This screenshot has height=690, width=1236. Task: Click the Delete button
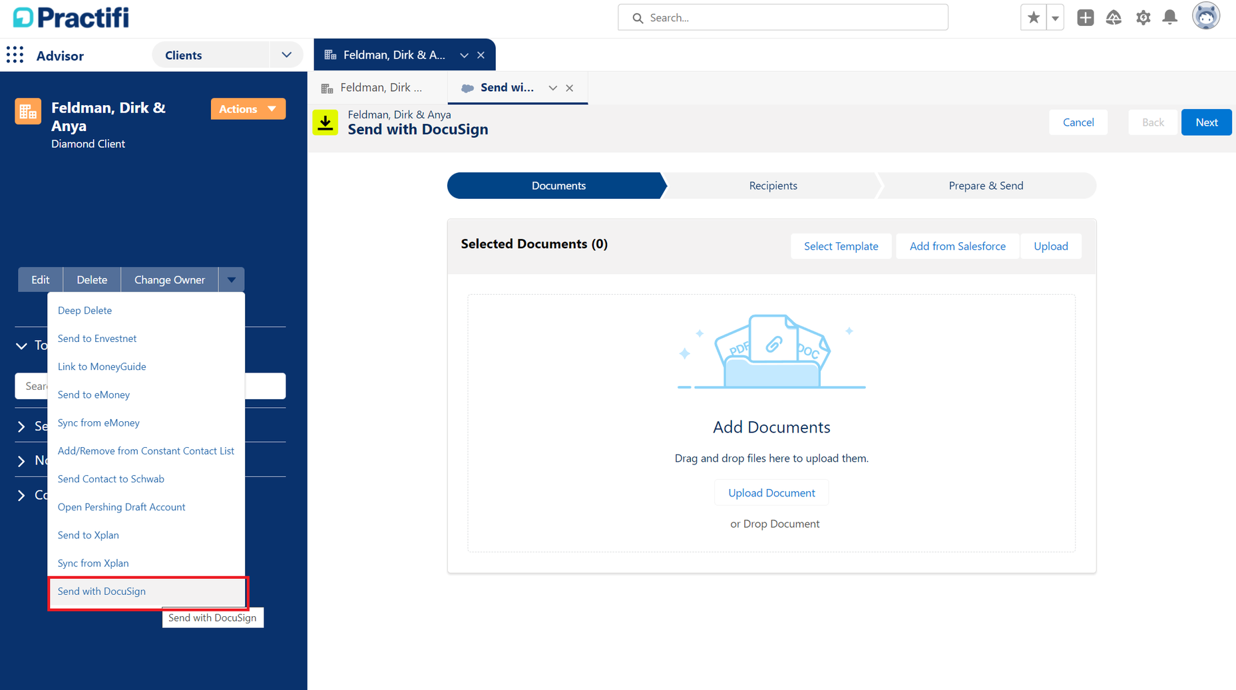click(x=92, y=279)
